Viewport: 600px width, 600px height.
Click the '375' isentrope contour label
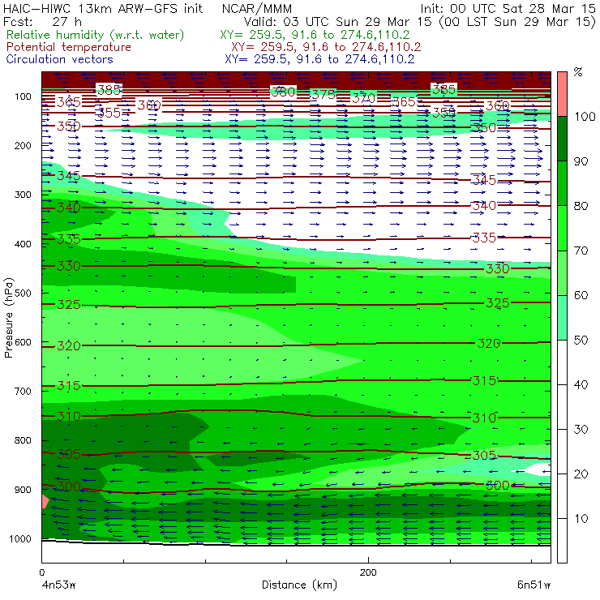point(324,95)
